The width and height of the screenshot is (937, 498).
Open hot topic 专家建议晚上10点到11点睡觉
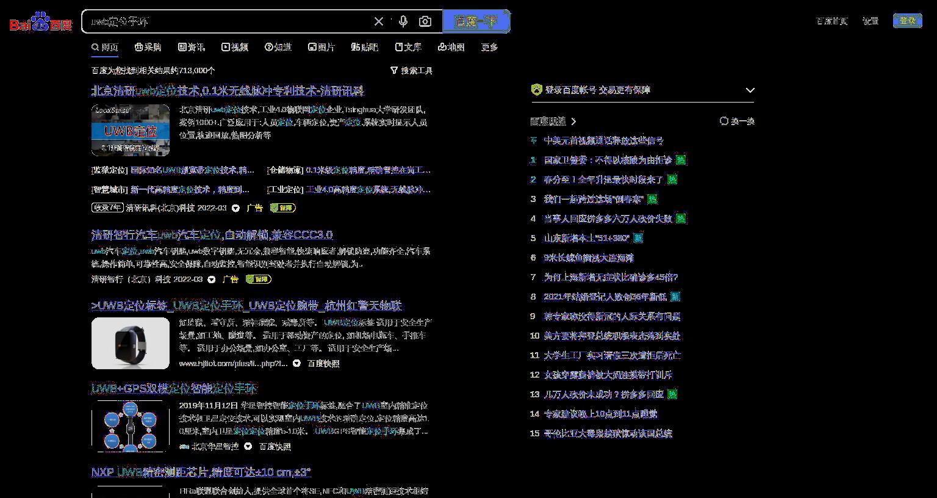[600, 414]
